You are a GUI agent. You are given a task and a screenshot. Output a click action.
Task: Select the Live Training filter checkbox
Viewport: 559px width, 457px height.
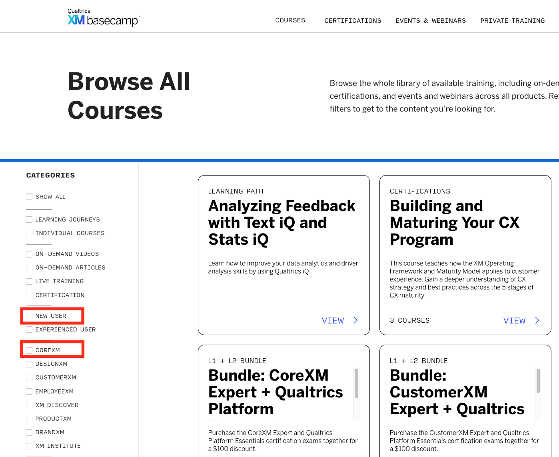(29, 281)
